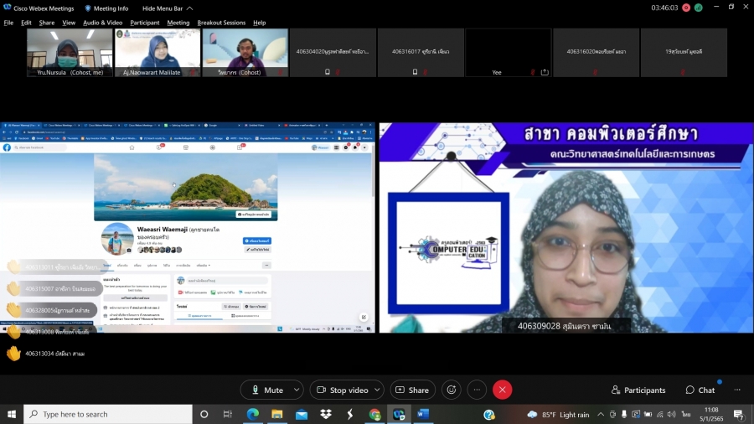Click Hide Menu Bar toggle
The width and height of the screenshot is (754, 424).
tap(162, 8)
